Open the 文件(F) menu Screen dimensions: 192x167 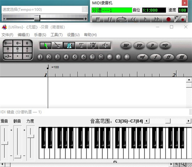pyautogui.click(x=7, y=35)
